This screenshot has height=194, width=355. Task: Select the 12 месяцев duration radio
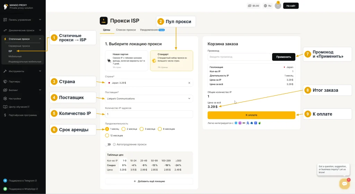107,136
